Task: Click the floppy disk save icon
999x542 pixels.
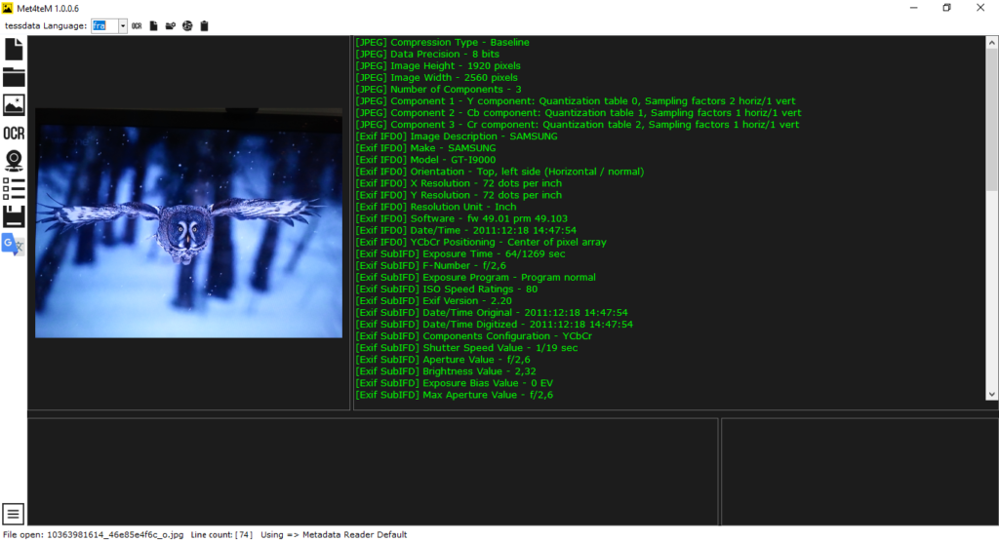Action: point(14,215)
